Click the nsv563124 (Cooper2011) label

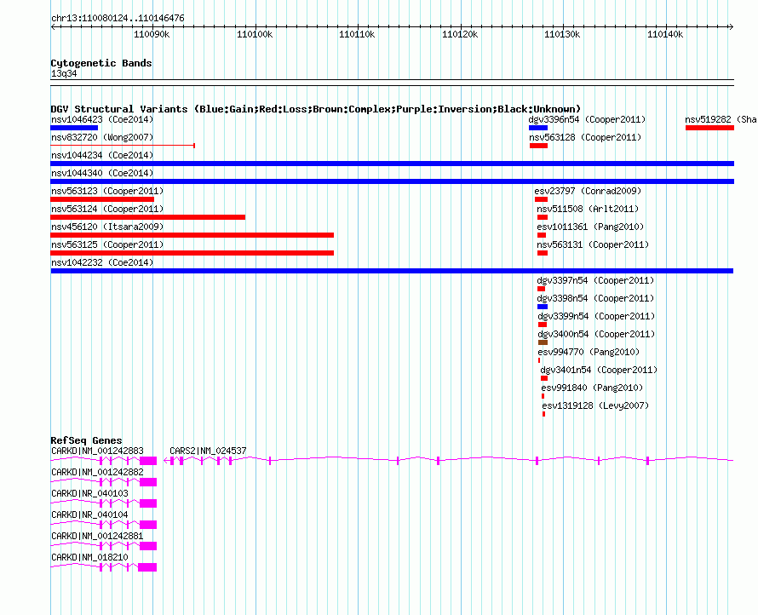107,209
